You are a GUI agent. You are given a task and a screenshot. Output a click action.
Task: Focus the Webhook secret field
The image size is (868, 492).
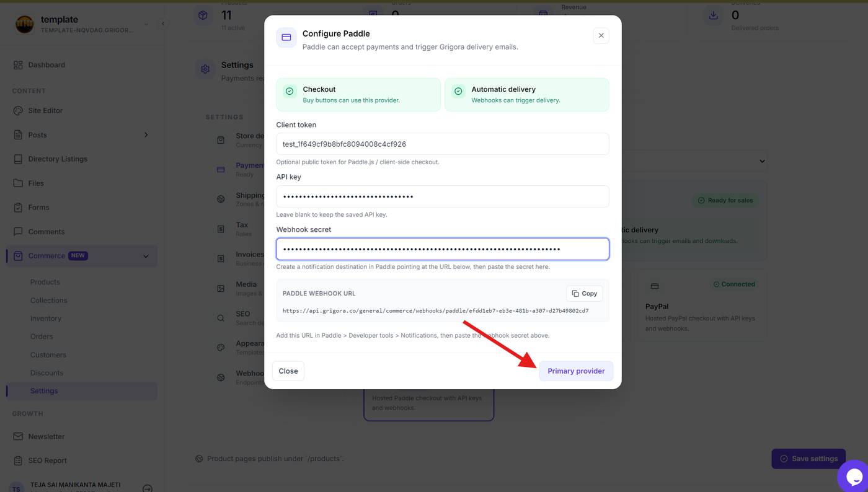click(443, 249)
